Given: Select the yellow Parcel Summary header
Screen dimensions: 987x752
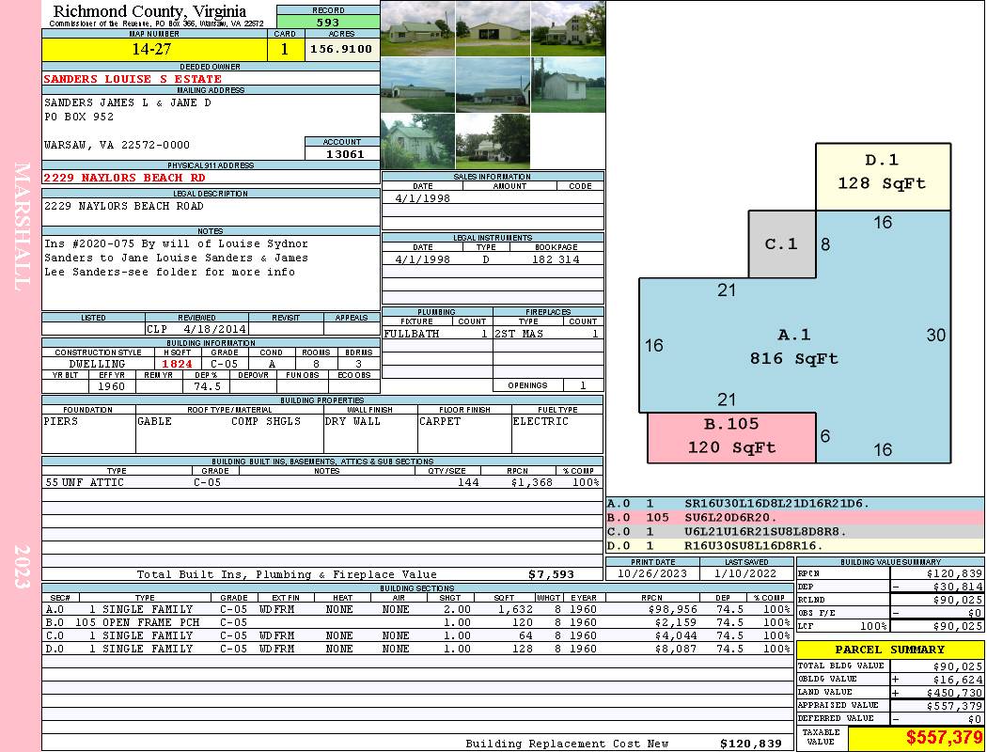Looking at the screenshot, I should point(889,650).
